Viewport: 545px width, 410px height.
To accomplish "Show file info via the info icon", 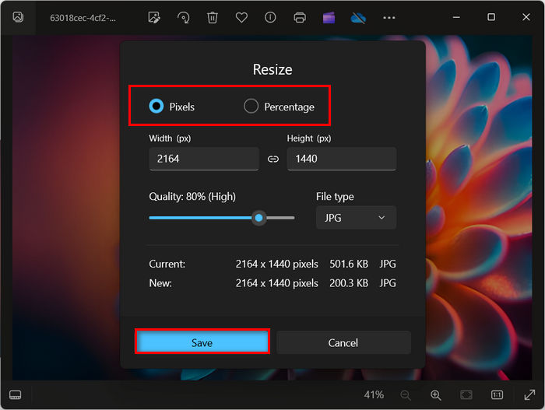I will (270, 17).
